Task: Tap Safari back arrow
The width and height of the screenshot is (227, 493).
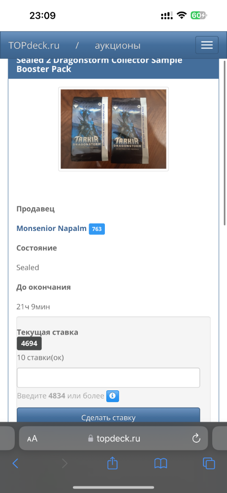Action: [x=15, y=463]
